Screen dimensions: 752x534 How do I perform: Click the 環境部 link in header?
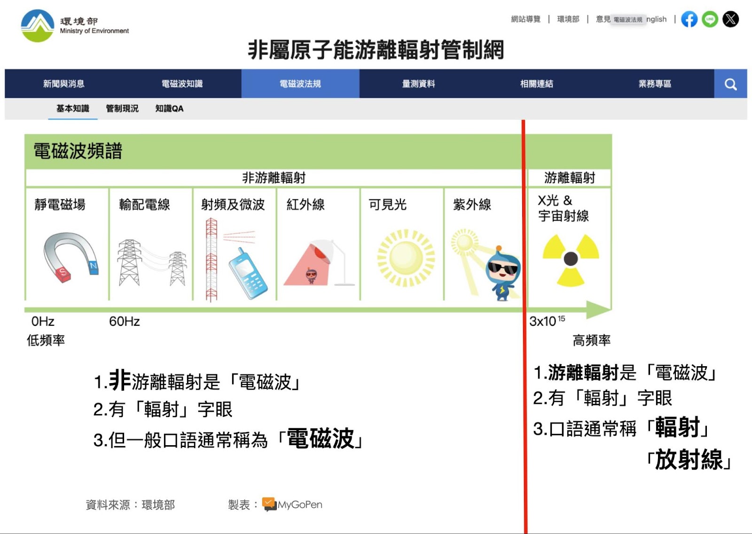(568, 19)
